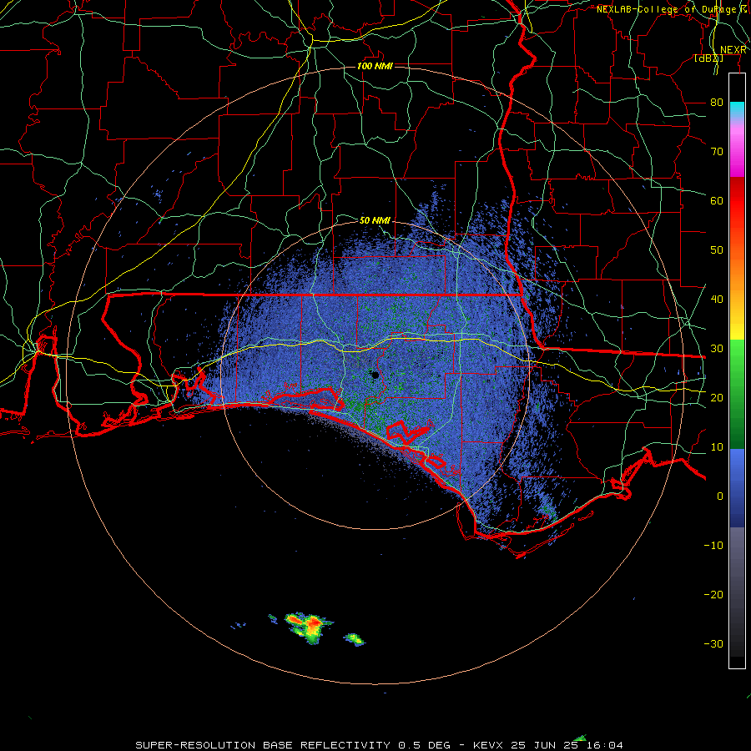Click the smaller storm cell east of main cell
Viewport: 751px width, 751px height.
(355, 639)
